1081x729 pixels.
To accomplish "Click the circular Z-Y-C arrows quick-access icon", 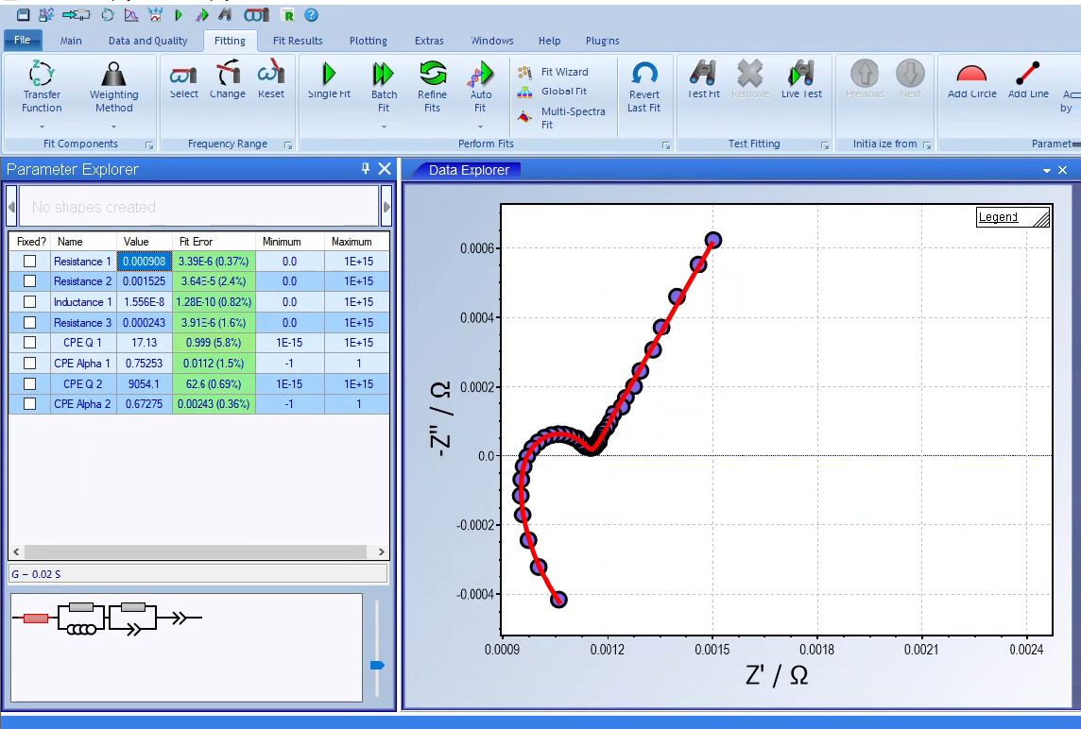I will point(108,14).
